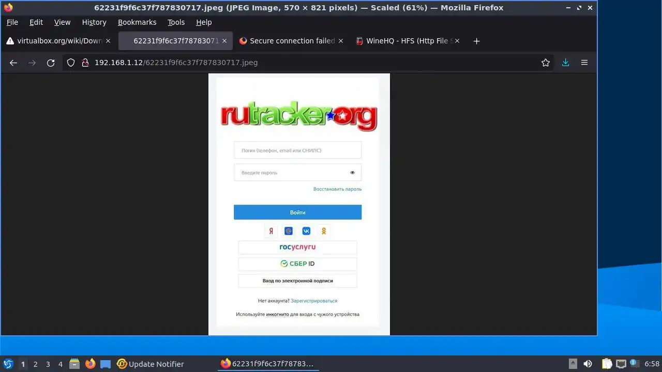Close the 62231f9f6c37f78783 jpeg tab
662x372 pixels.
(x=224, y=41)
